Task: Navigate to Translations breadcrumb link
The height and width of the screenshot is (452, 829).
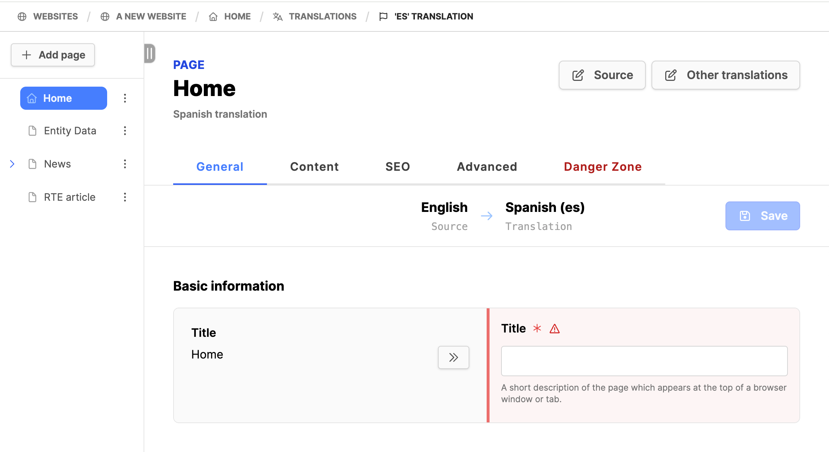Action: point(322,17)
